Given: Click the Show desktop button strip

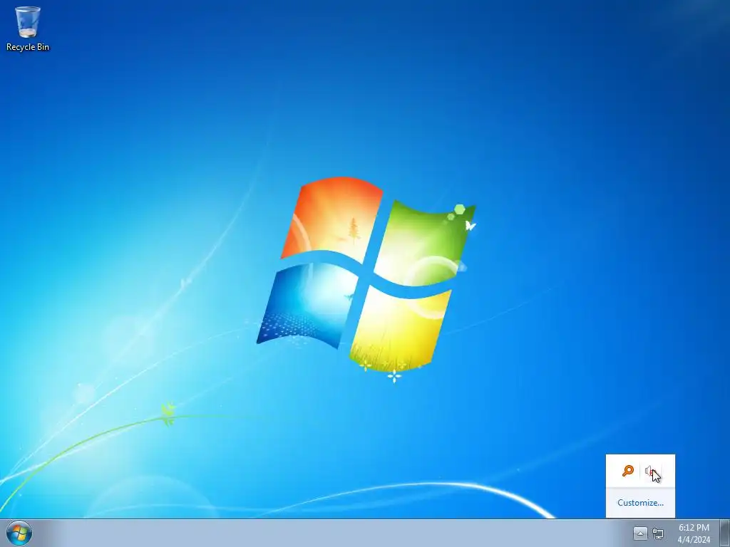Looking at the screenshot, I should pos(725,533).
